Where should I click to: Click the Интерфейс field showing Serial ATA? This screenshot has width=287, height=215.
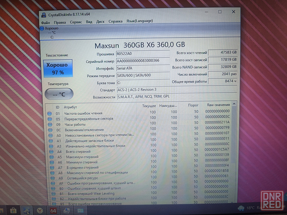click(x=143, y=68)
